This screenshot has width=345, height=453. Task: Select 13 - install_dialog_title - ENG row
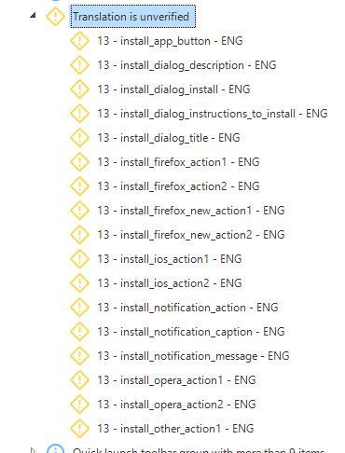click(x=169, y=138)
